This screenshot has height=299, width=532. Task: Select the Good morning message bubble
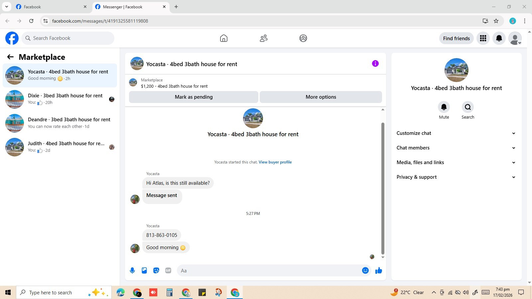[166, 248]
